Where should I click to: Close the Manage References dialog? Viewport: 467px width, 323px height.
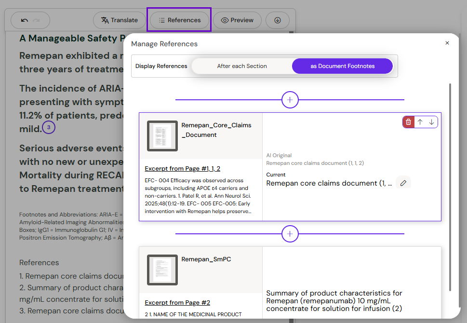[447, 43]
